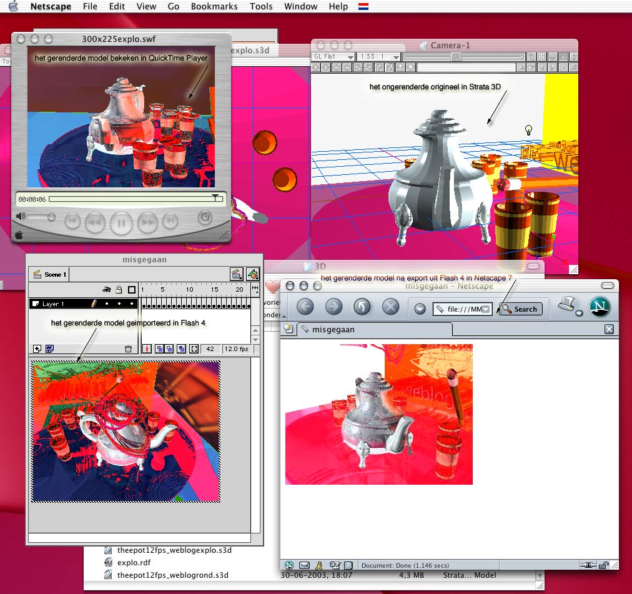Viewport: 632px width, 594px height.
Task: Open the Edit Symbols dropdown icon in Flash
Action: point(253,274)
